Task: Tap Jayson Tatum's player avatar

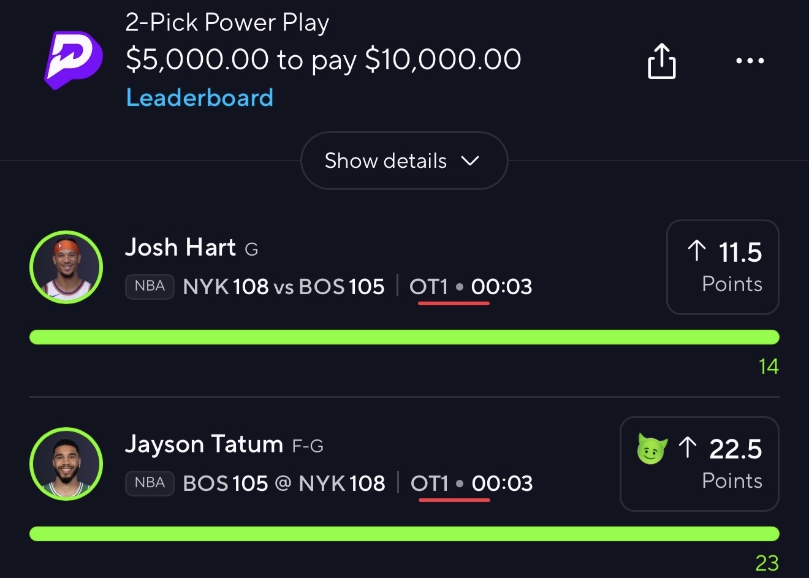Action: (x=66, y=464)
